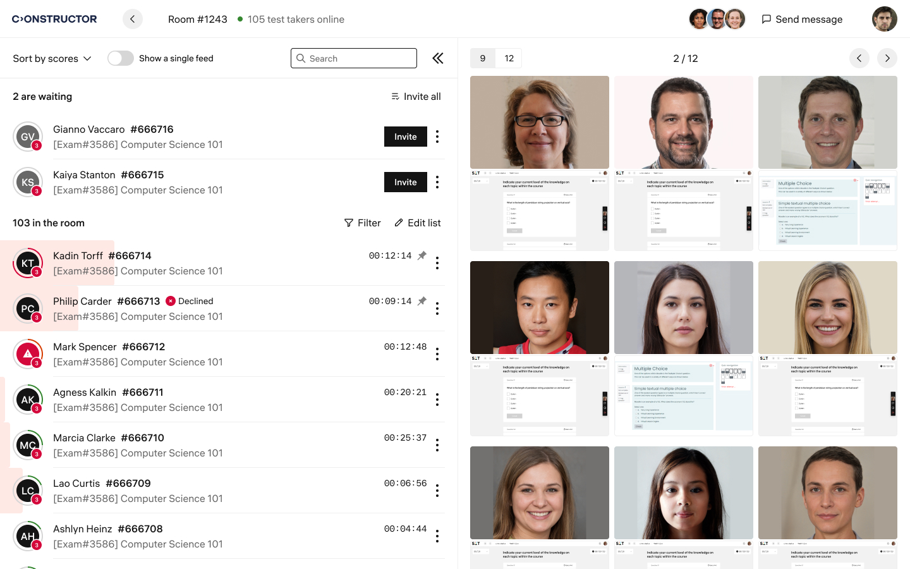This screenshot has width=910, height=569.
Task: Click Edit list
Action: point(417,223)
